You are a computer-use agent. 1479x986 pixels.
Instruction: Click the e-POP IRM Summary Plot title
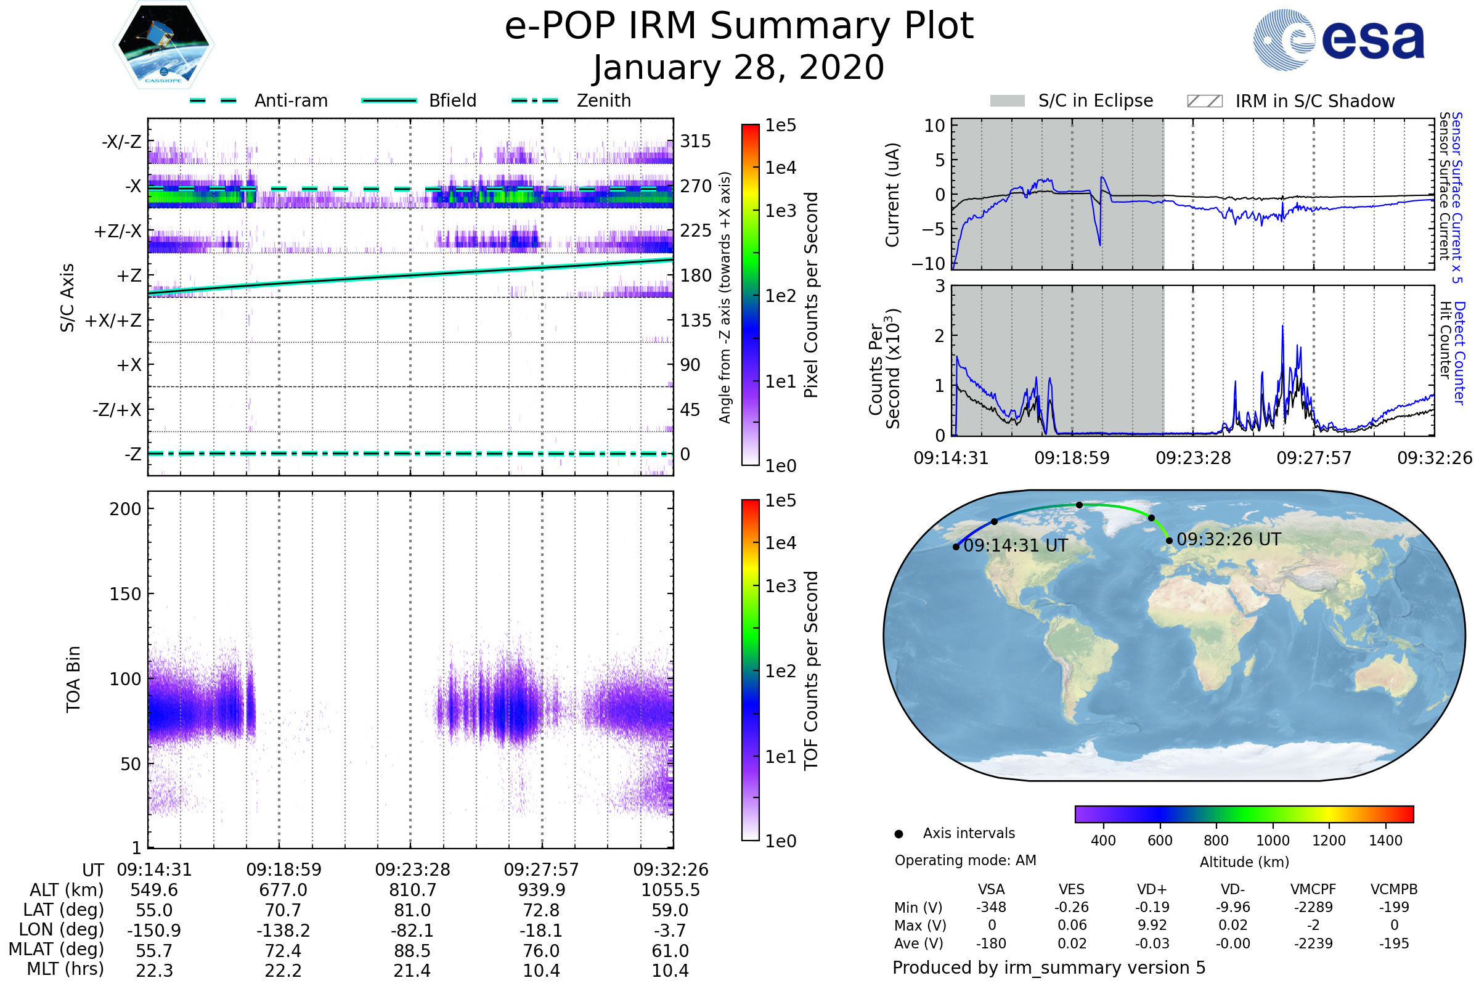tap(739, 26)
